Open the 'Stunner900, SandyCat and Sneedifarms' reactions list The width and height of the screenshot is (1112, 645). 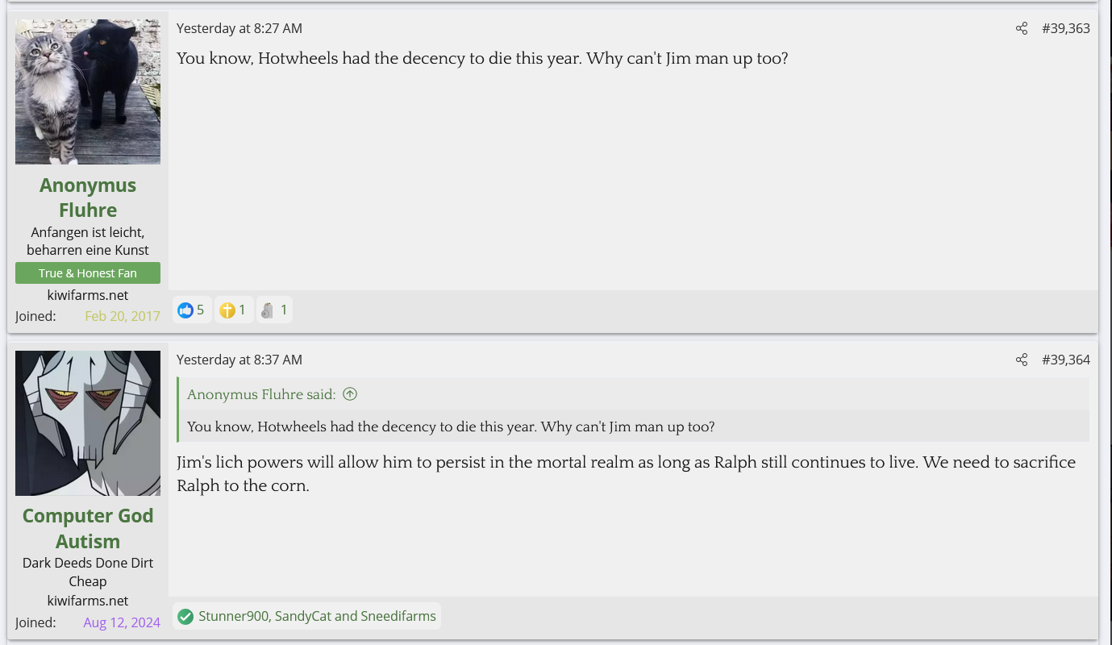[x=317, y=617]
